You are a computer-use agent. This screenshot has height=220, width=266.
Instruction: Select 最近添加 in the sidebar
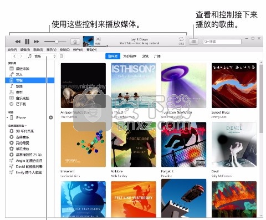(x=29, y=69)
